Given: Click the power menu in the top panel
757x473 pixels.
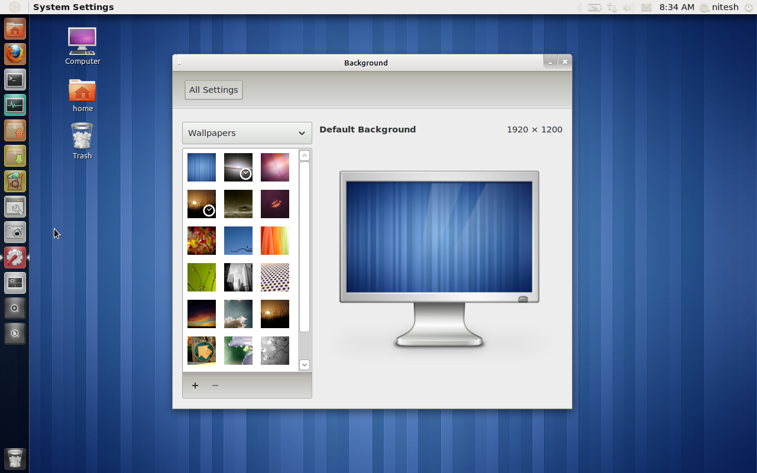Looking at the screenshot, I should point(749,7).
